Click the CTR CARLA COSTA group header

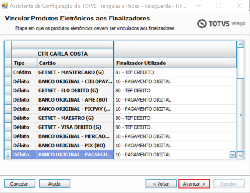pyautogui.click(x=62, y=54)
